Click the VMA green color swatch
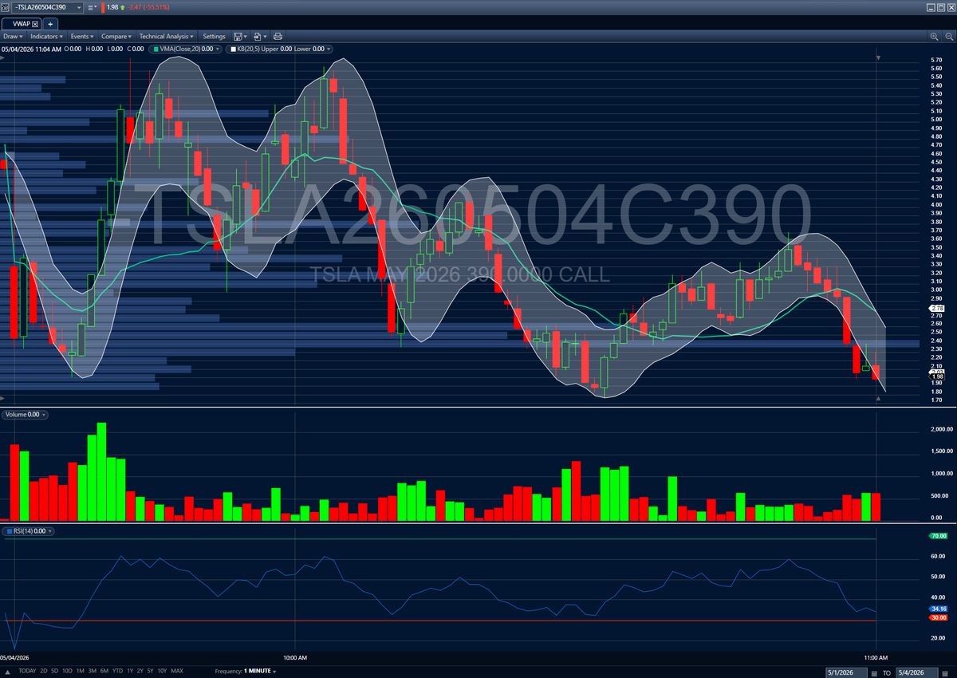The image size is (957, 678). pos(156,49)
